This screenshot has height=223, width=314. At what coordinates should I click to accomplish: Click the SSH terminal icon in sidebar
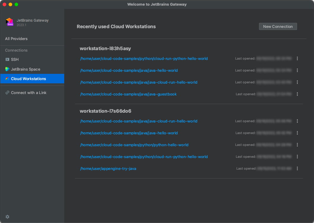pos(7,59)
